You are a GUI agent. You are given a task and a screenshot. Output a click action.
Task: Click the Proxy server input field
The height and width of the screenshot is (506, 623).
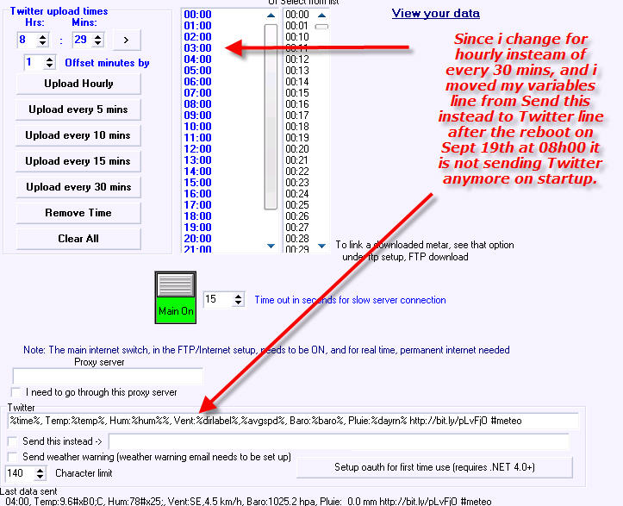point(108,376)
